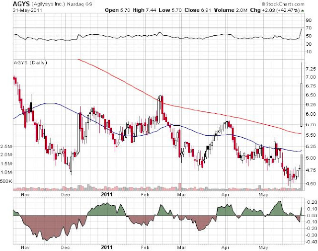Click the 4.50 price axis label
This screenshot has height=251, width=318.
[311, 183]
